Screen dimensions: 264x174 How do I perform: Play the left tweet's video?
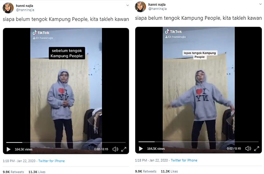8,149
